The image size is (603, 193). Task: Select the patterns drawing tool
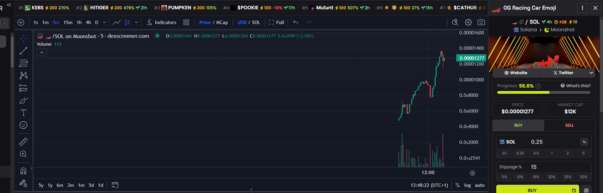click(x=23, y=76)
